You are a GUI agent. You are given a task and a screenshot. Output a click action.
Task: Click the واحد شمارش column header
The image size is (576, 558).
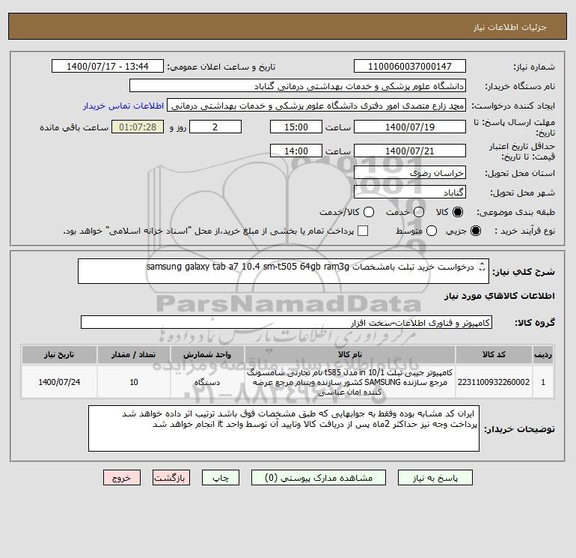pyautogui.click(x=207, y=354)
